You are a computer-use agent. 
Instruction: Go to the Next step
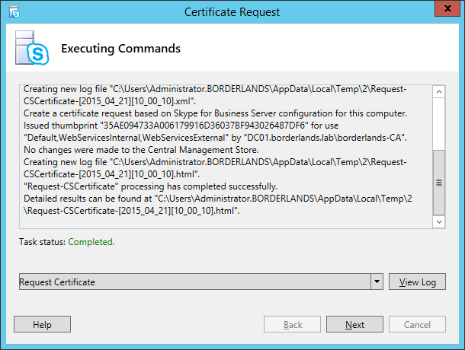[x=354, y=324]
